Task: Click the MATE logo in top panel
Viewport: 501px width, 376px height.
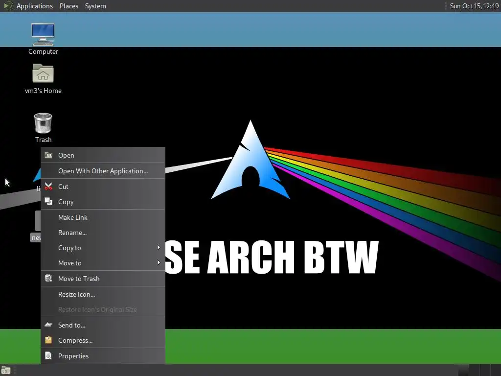Action: [x=8, y=6]
